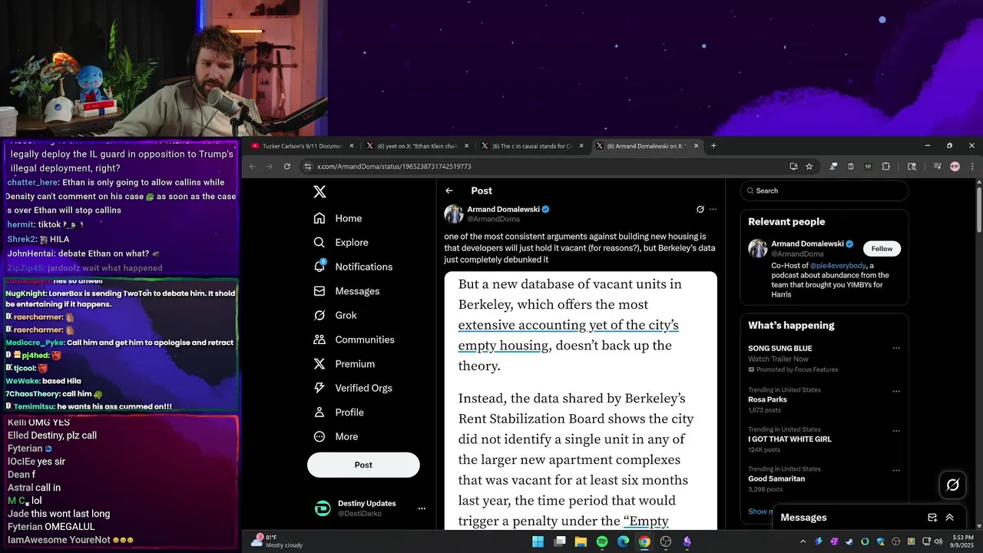Viewport: 983px width, 553px height.
Task: Open Grok in the X sidebar
Action: pyautogui.click(x=335, y=316)
